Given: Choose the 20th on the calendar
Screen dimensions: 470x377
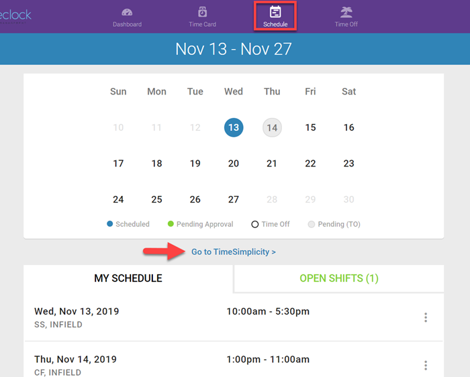Looking at the screenshot, I should (234, 163).
